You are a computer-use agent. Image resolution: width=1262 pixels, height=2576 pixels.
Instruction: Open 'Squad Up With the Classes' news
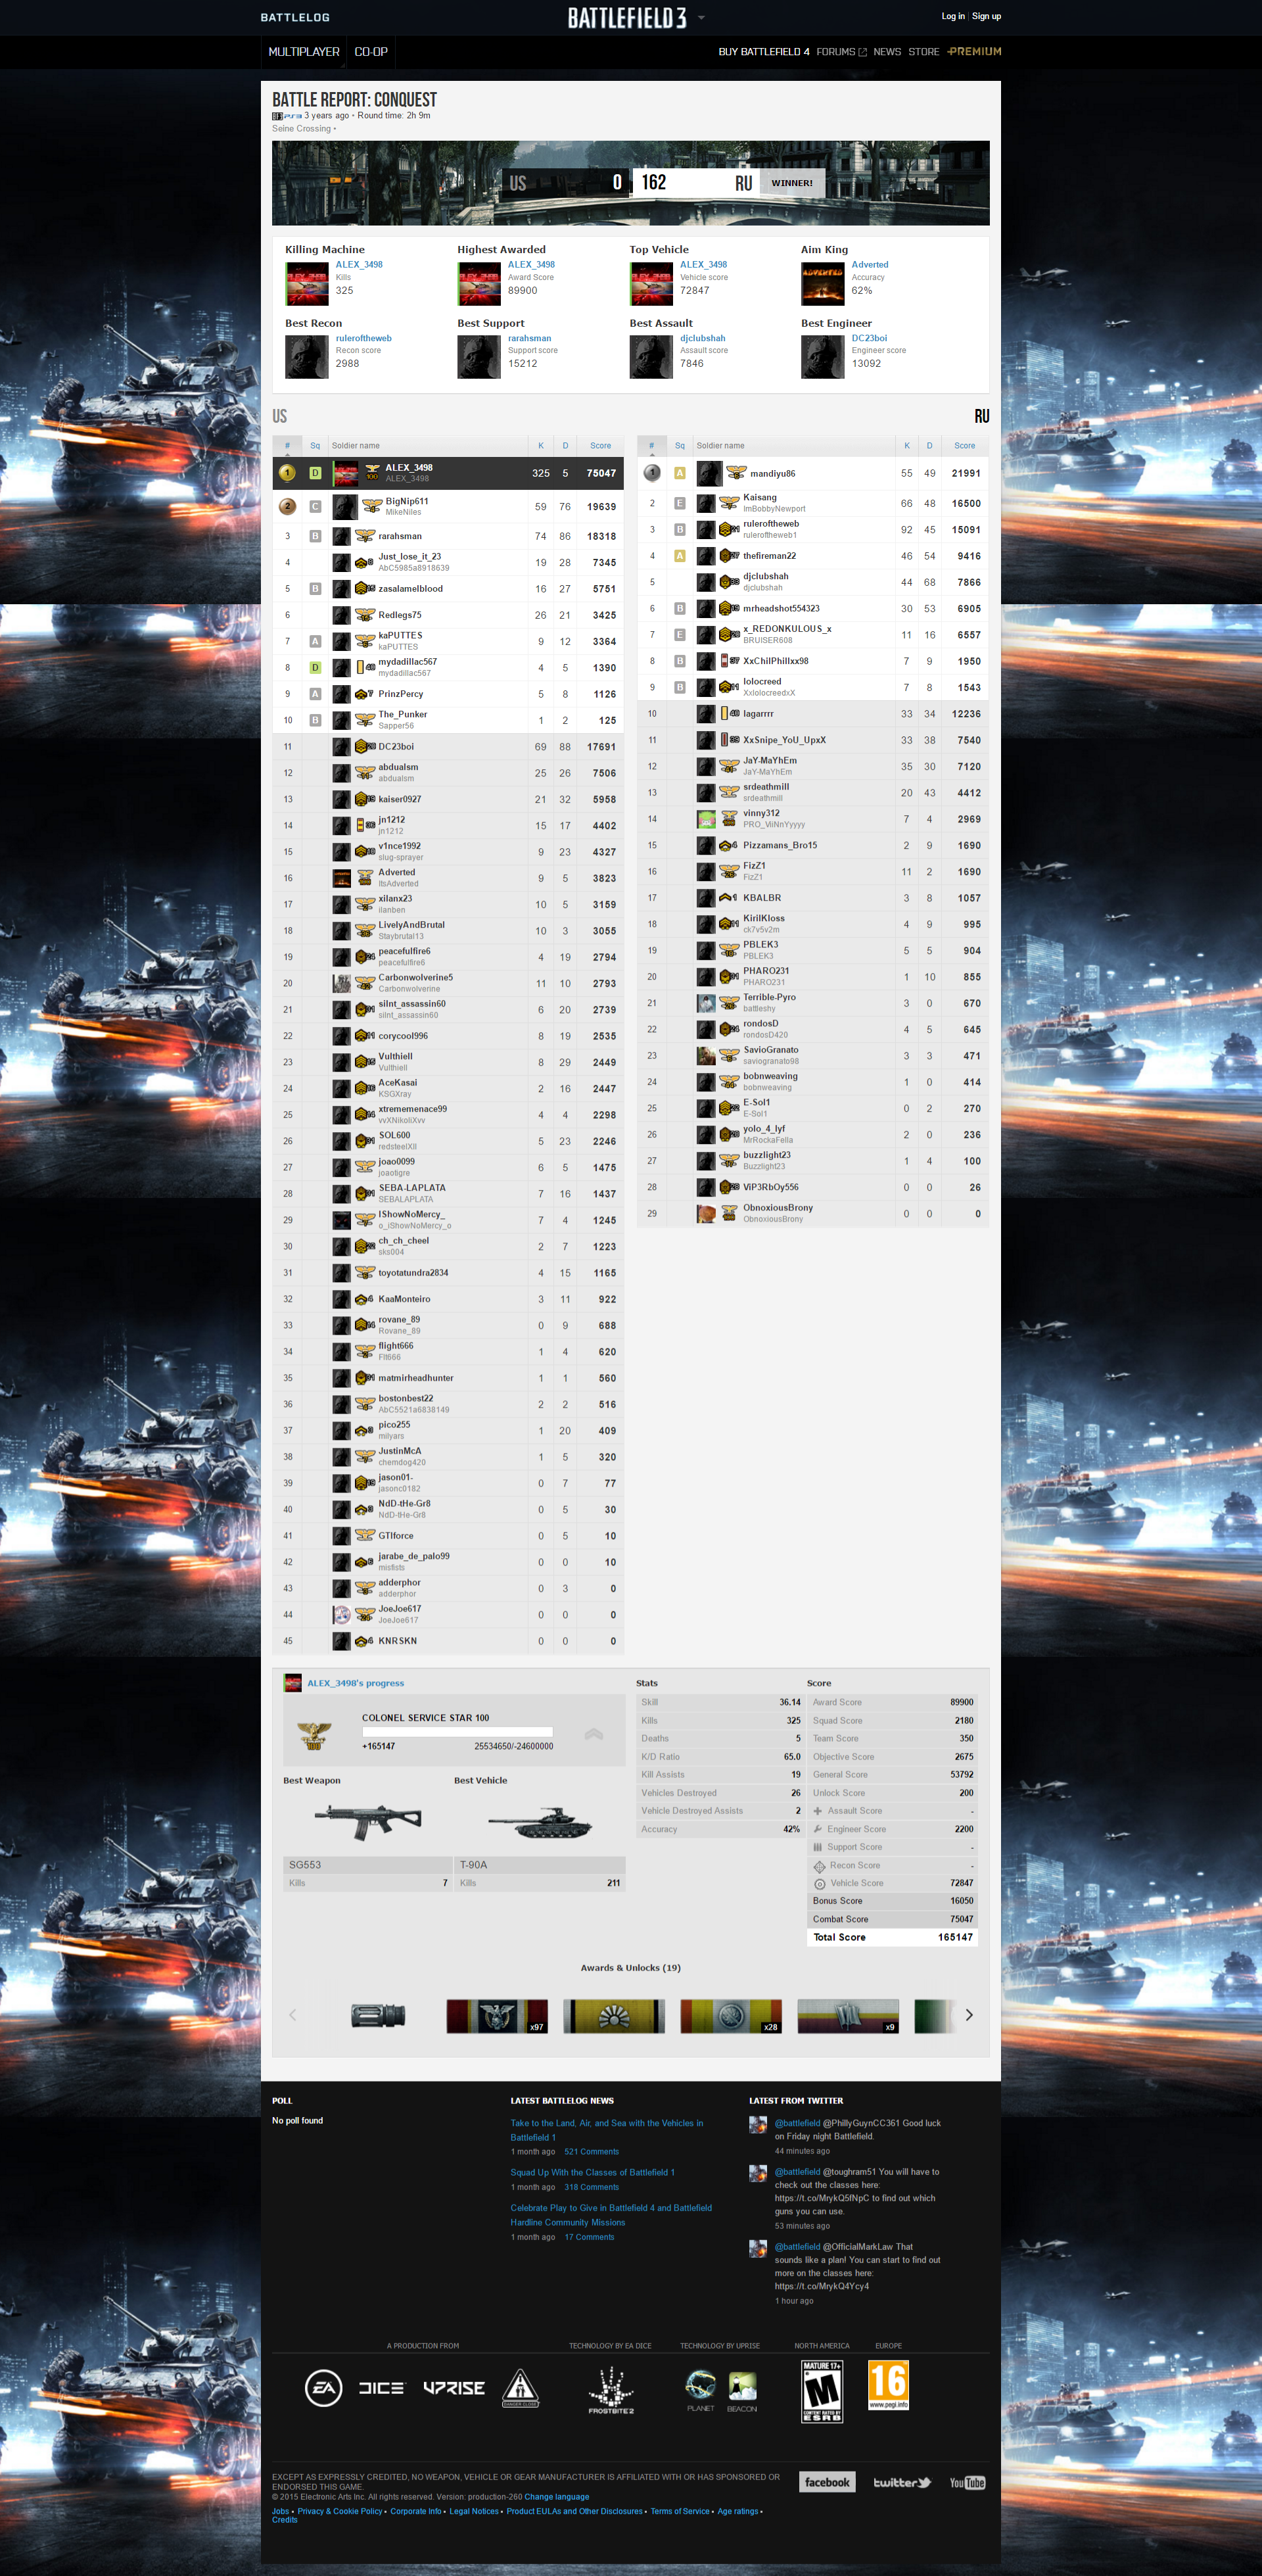click(x=592, y=2172)
